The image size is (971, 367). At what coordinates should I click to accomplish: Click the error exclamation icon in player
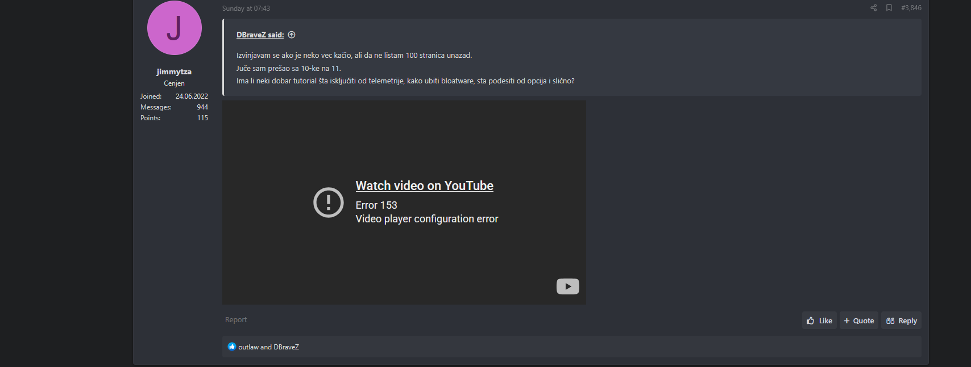pos(329,203)
